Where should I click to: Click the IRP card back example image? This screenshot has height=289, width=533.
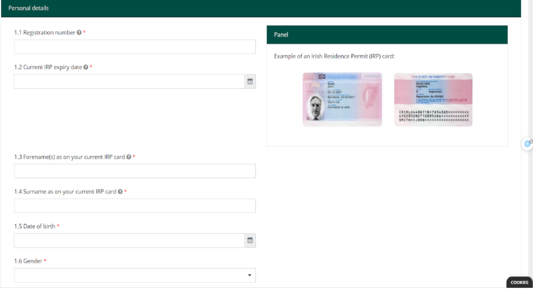(x=433, y=99)
